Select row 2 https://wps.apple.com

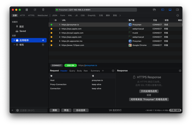click(115, 29)
